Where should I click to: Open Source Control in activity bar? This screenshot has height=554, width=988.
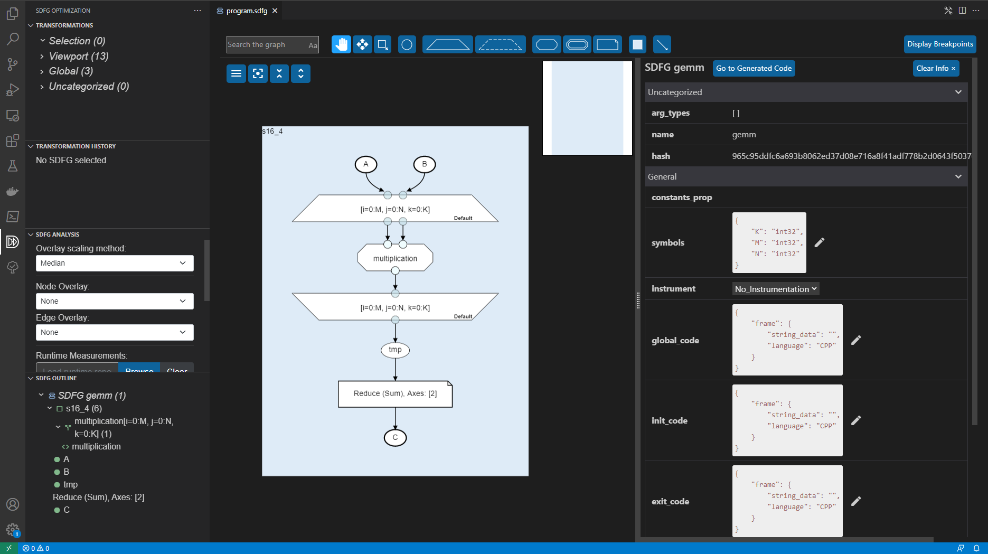(12, 64)
